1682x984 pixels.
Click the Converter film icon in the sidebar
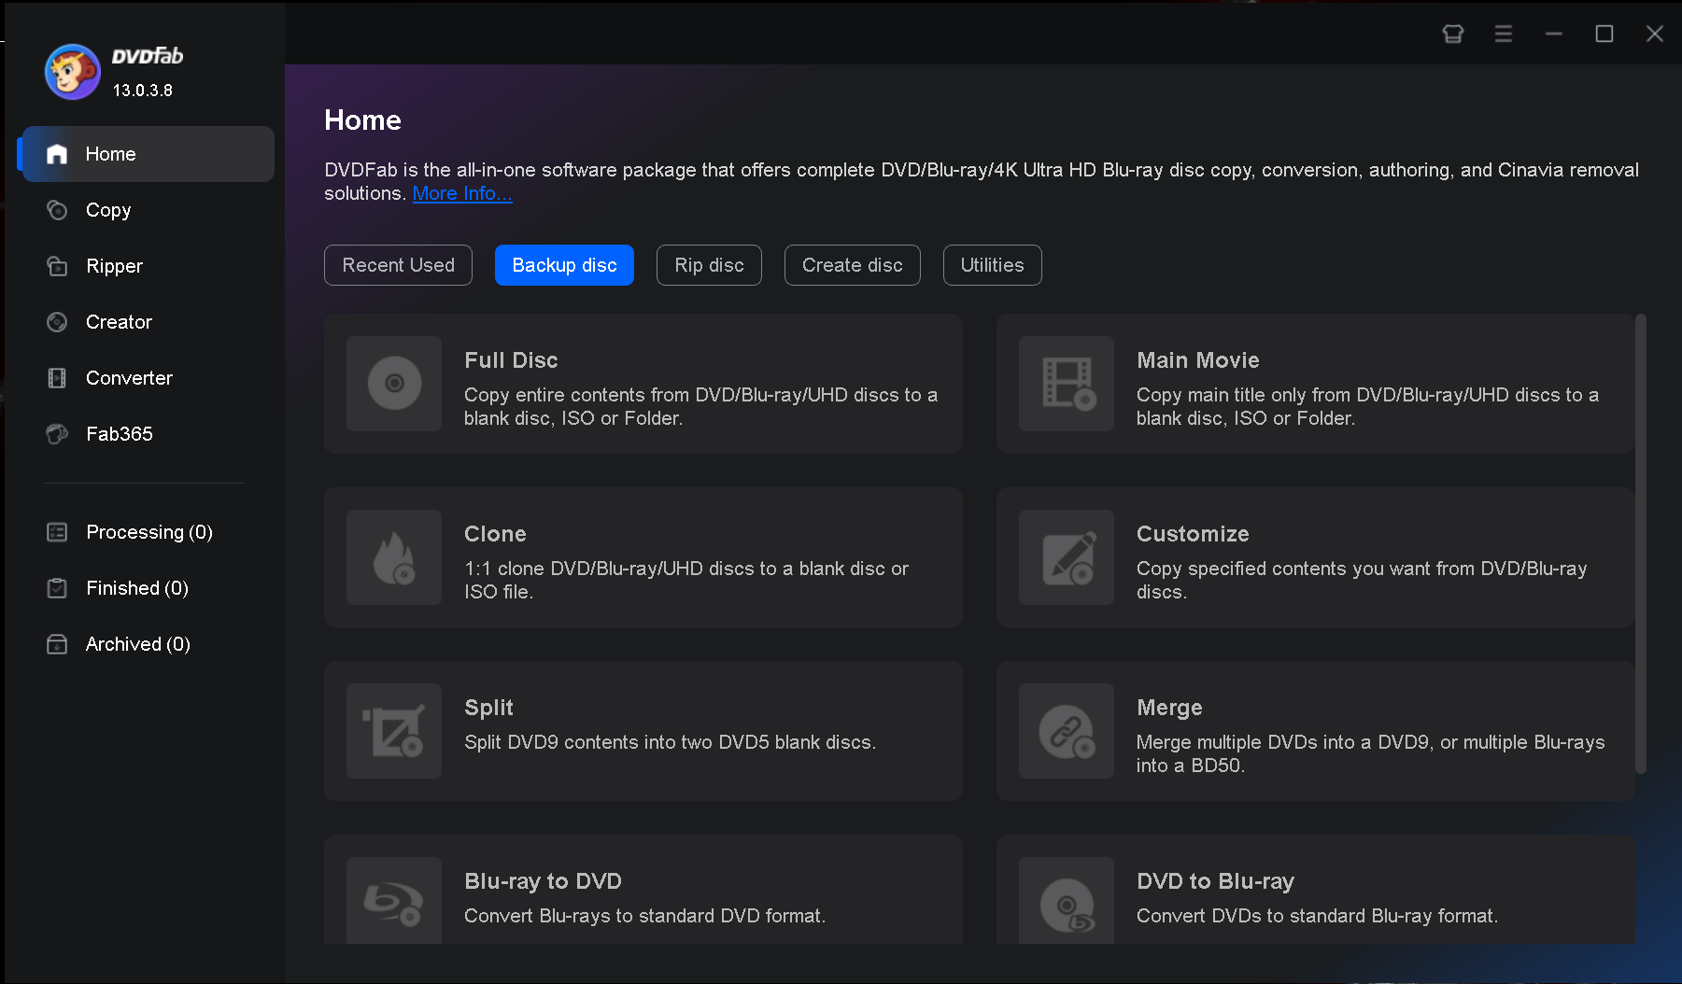[x=57, y=378]
